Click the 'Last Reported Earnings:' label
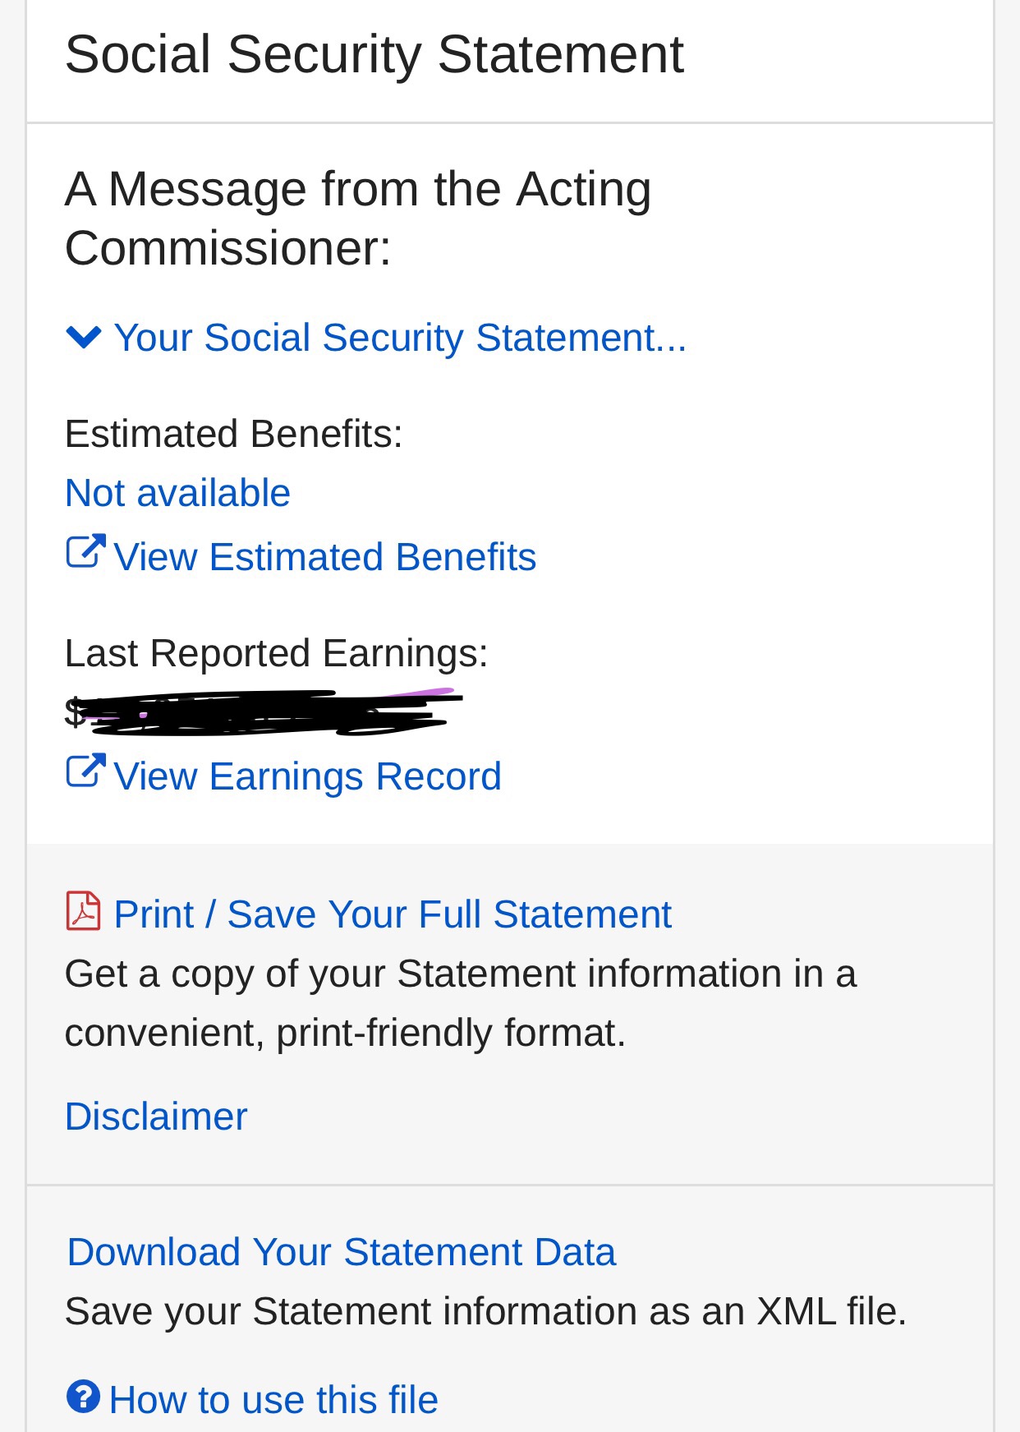Viewport: 1020px width, 1432px height. click(x=277, y=653)
